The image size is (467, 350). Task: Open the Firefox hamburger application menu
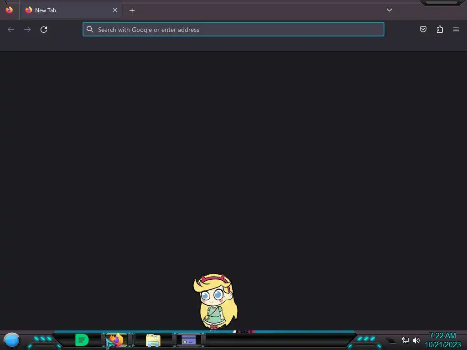point(456,29)
